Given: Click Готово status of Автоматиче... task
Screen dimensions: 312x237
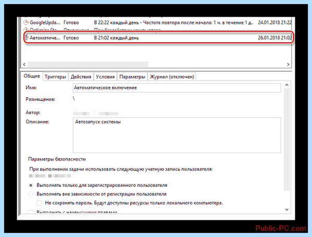Looking at the screenshot, I should click(x=71, y=38).
